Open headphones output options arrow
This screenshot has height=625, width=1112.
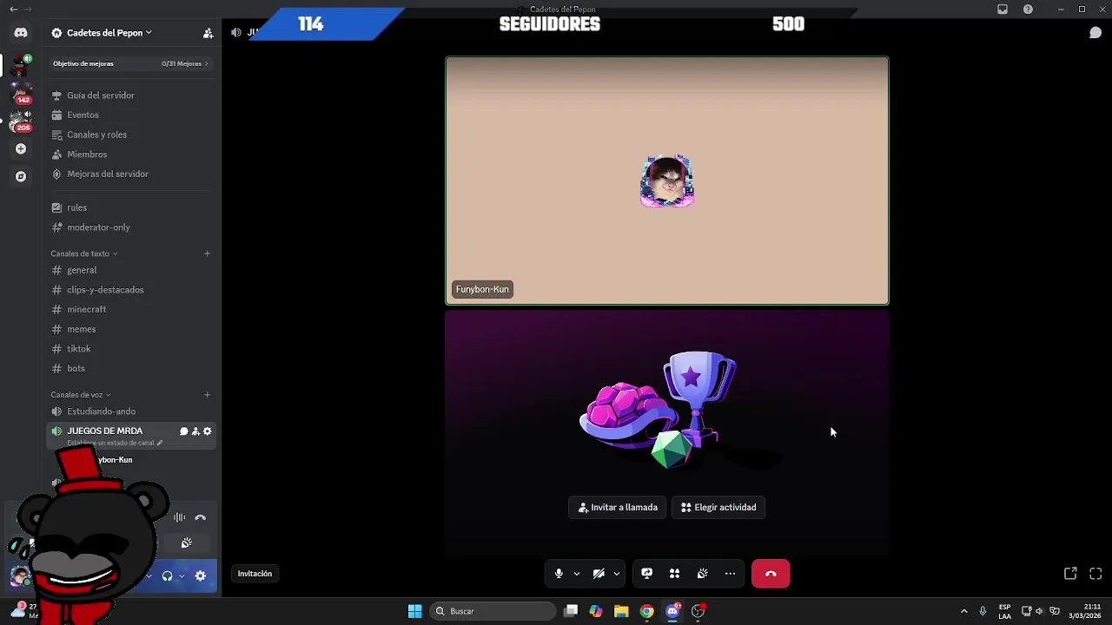point(182,576)
